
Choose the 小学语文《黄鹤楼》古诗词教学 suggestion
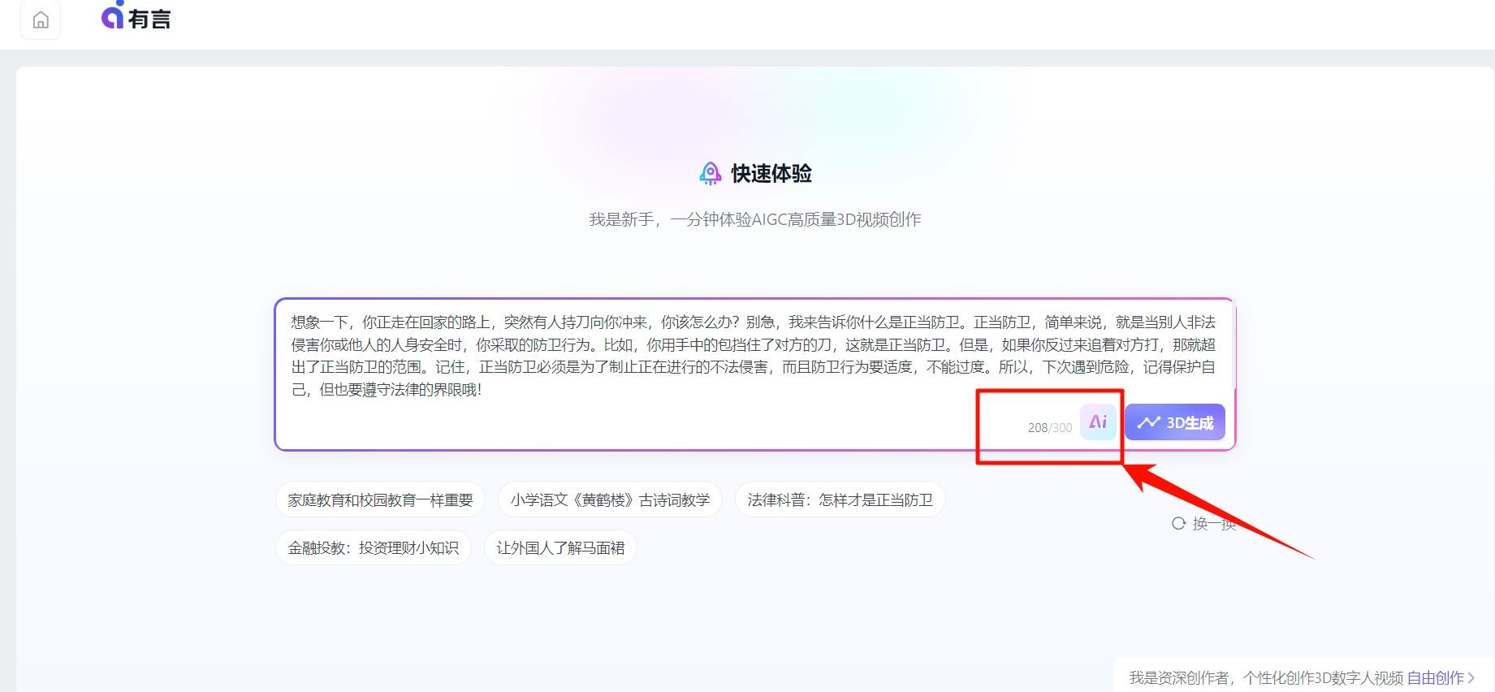click(610, 500)
